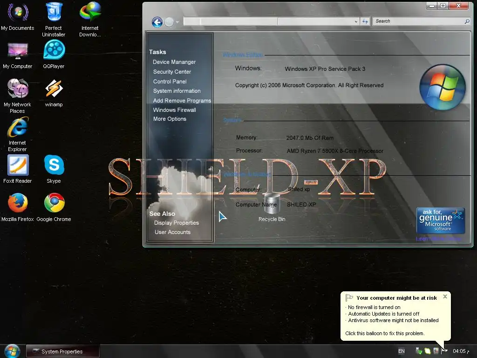Select the Google Chrome desktop icon
The image size is (477, 358).
(x=54, y=207)
